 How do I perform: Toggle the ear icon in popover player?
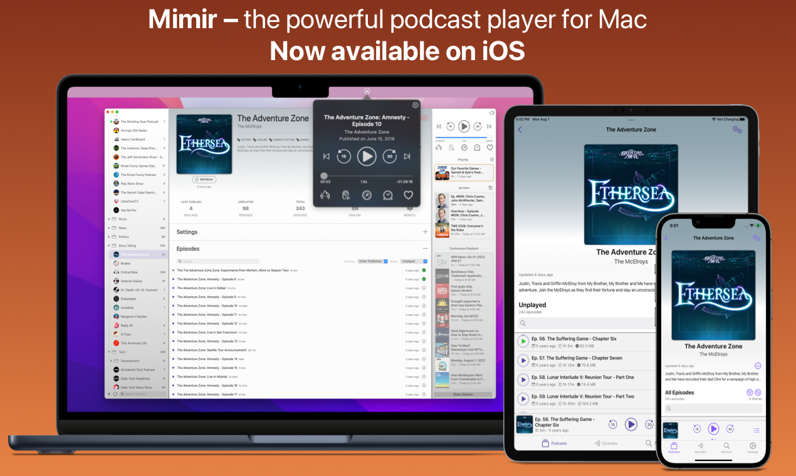click(346, 195)
